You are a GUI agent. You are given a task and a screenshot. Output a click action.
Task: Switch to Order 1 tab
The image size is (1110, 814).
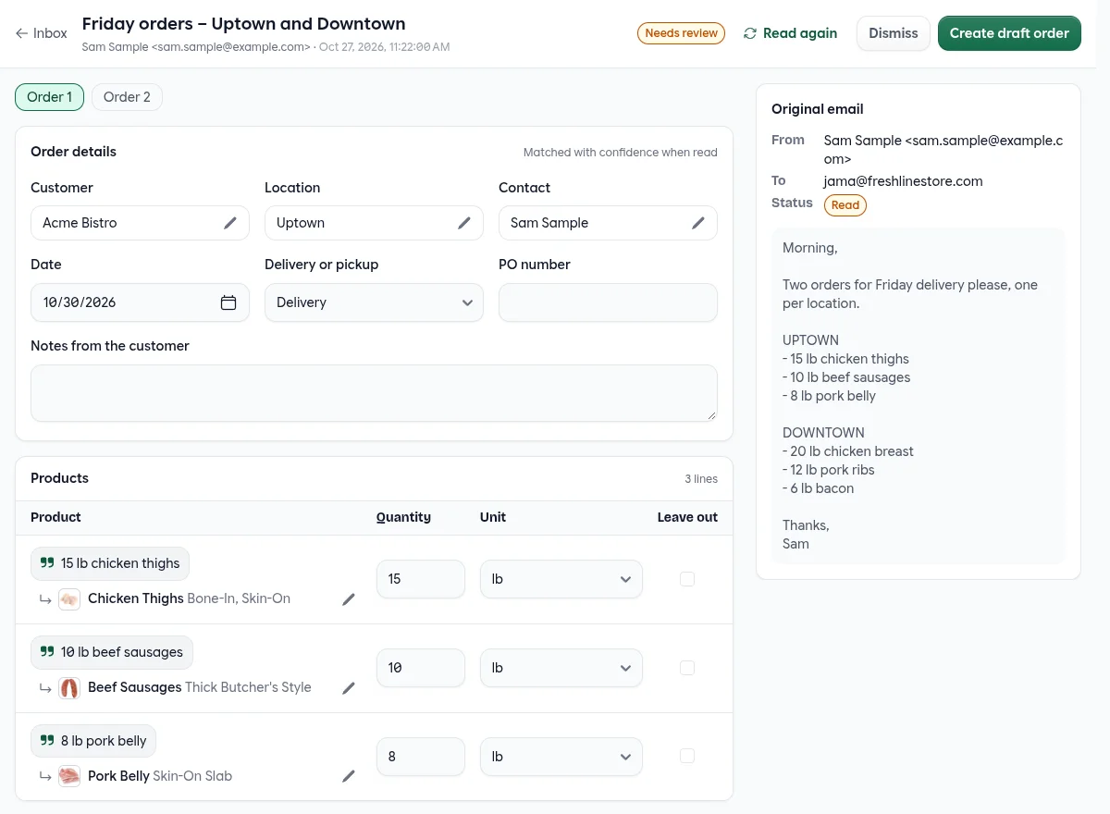pos(50,97)
